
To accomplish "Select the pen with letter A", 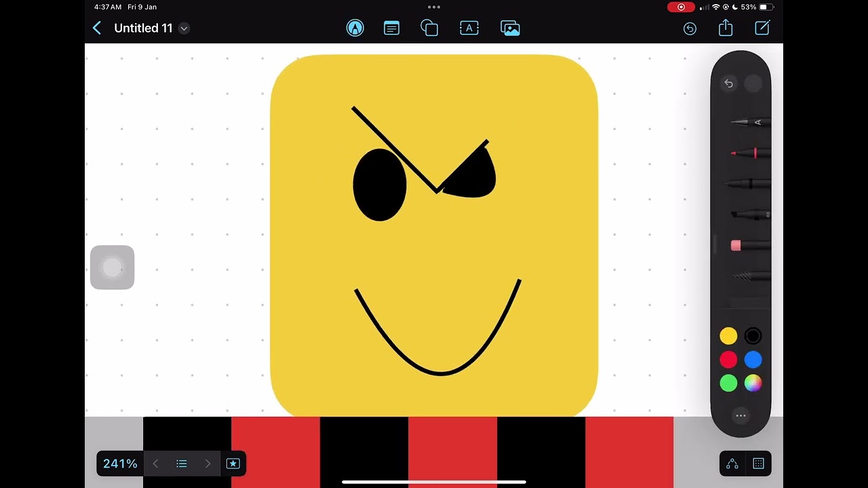I will 750,123.
